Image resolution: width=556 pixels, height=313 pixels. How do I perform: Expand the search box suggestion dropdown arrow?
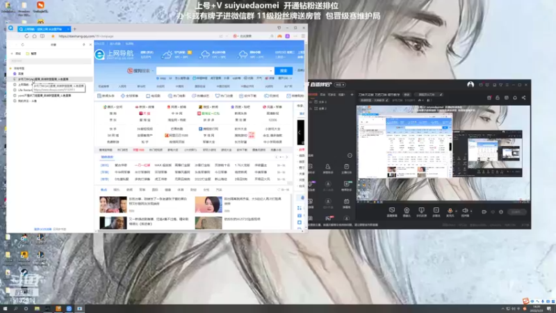pyautogui.click(x=271, y=71)
